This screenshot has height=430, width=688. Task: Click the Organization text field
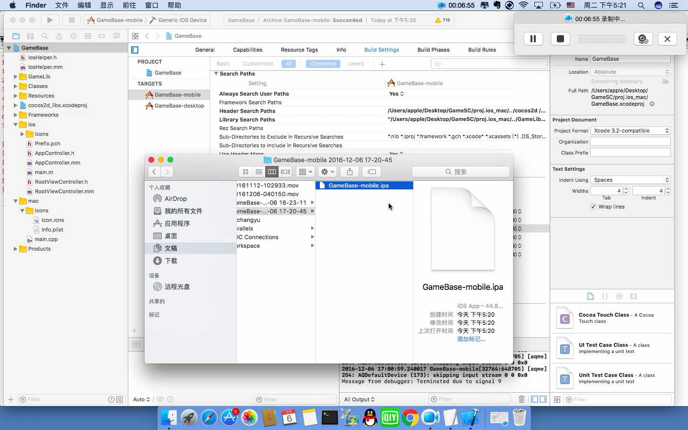(630, 142)
